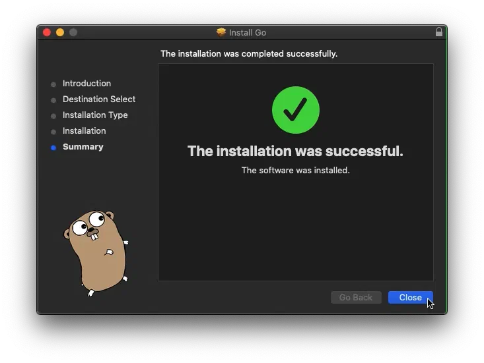Click the red close window button
This screenshot has height=363, width=484.
pyautogui.click(x=47, y=32)
